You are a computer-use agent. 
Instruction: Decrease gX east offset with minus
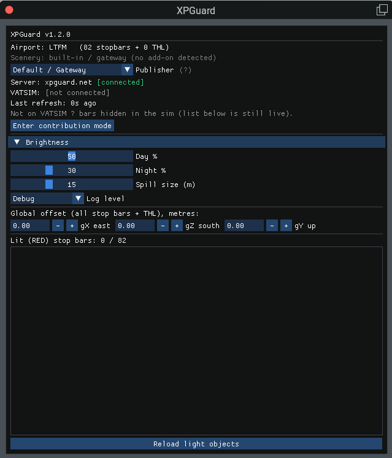[x=58, y=226]
